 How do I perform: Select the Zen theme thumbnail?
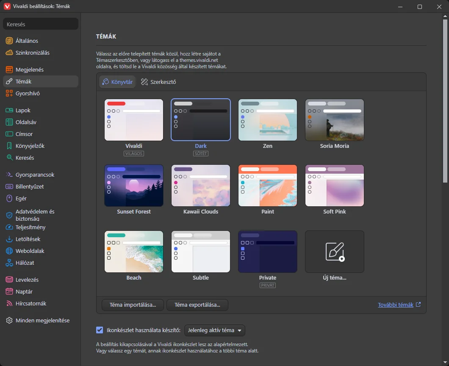267,120
